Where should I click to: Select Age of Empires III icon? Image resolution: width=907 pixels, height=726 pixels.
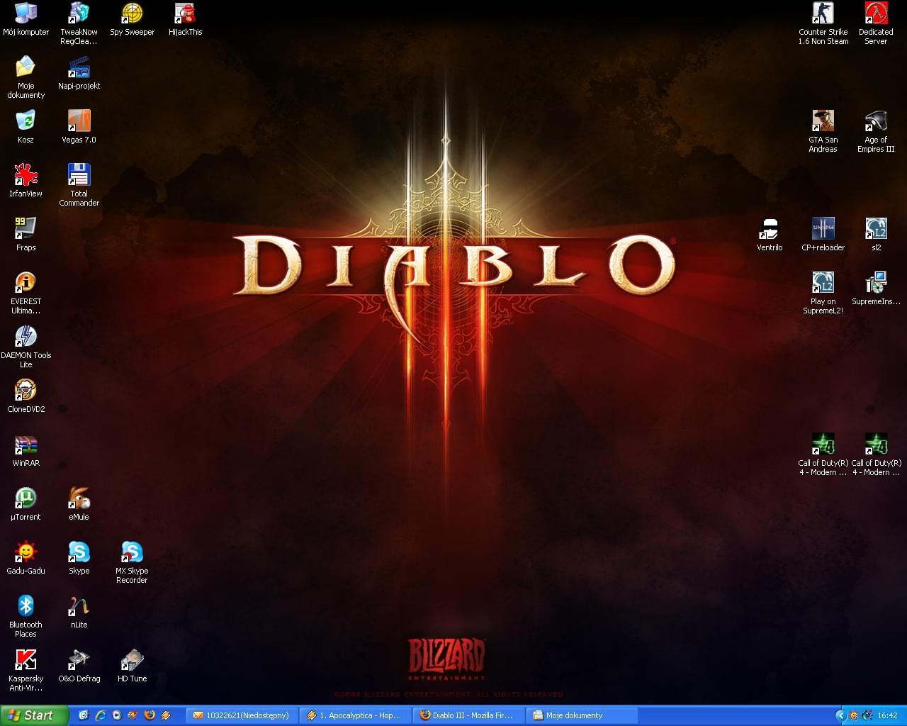(876, 131)
